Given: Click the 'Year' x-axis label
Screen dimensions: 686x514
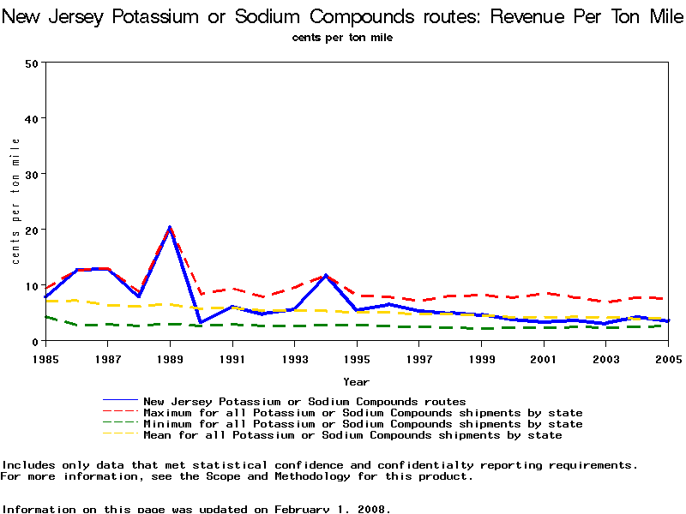Looking at the screenshot, I should pyautogui.click(x=357, y=381).
